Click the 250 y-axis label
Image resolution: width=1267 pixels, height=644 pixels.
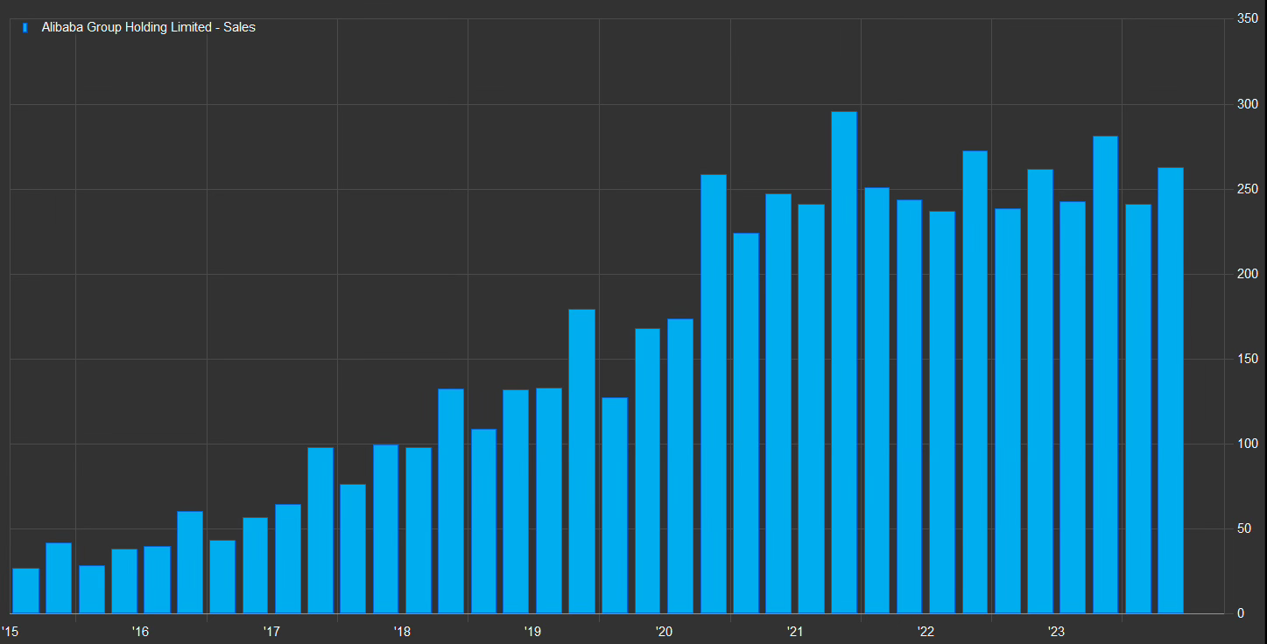point(1248,189)
